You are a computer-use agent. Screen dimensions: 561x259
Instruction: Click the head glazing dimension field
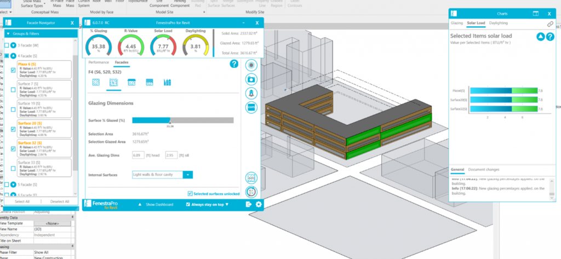coord(138,156)
